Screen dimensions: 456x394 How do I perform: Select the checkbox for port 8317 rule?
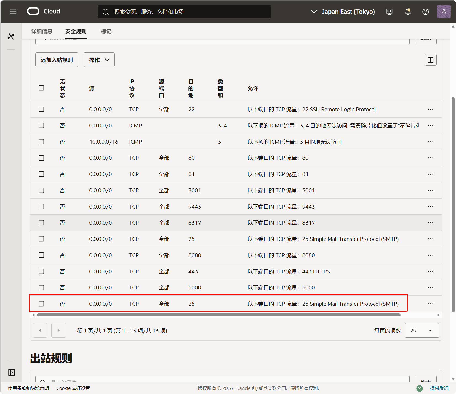41,223
